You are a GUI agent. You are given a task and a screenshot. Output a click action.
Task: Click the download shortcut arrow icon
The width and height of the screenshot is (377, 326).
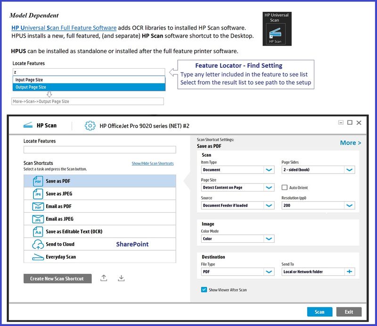click(121, 278)
